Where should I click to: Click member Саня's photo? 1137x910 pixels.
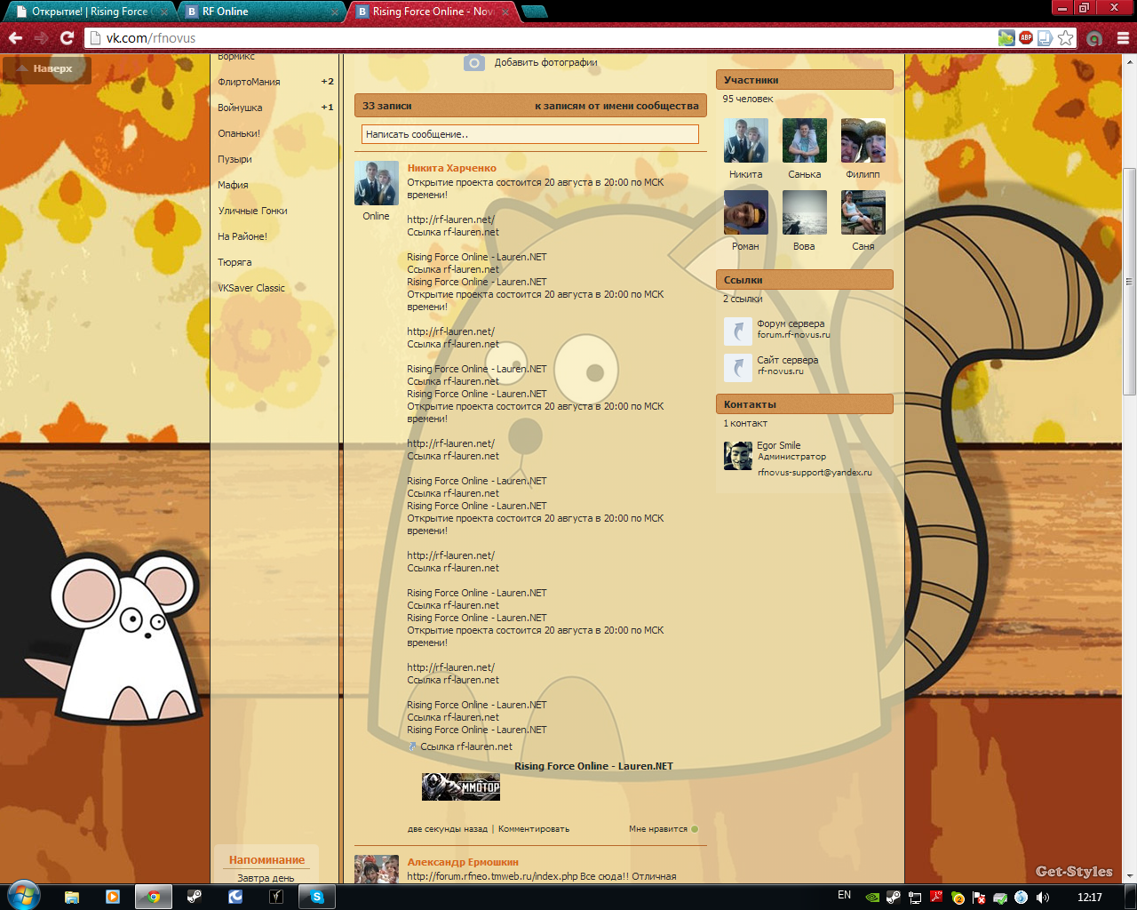[863, 212]
